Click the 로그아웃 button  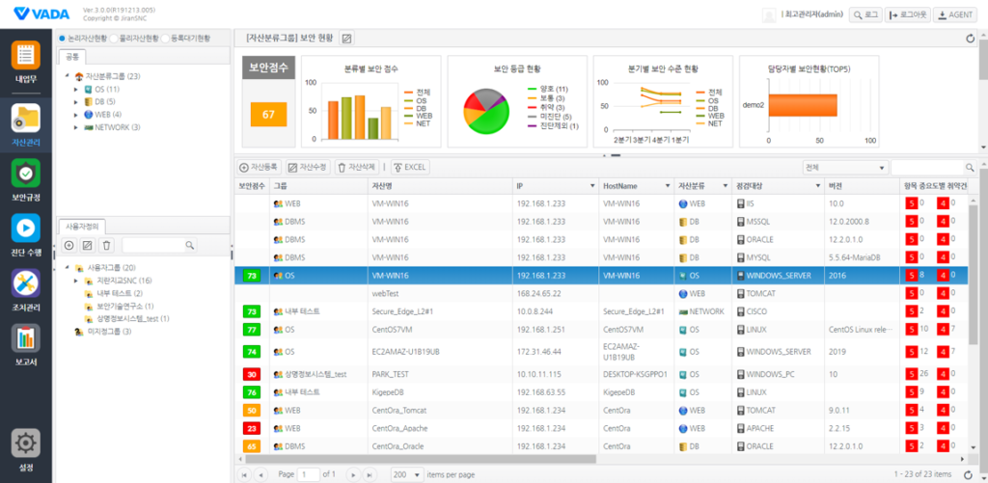(x=908, y=14)
